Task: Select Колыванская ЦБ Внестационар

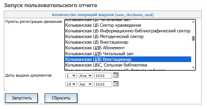Action: [x=128, y=42]
